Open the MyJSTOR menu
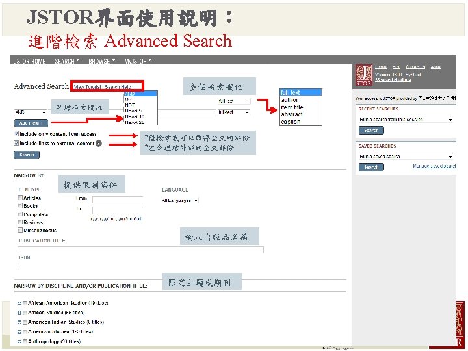Viewport: 468px width, 351px height. tap(138, 62)
